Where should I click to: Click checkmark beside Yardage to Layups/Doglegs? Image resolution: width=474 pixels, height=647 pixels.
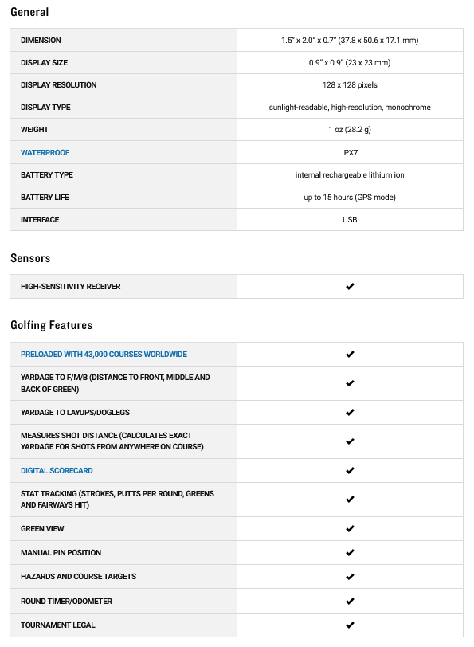pos(350,412)
